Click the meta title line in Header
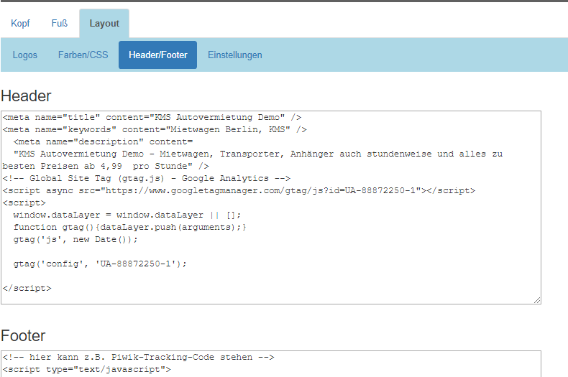The height and width of the screenshot is (377, 568). click(x=152, y=117)
